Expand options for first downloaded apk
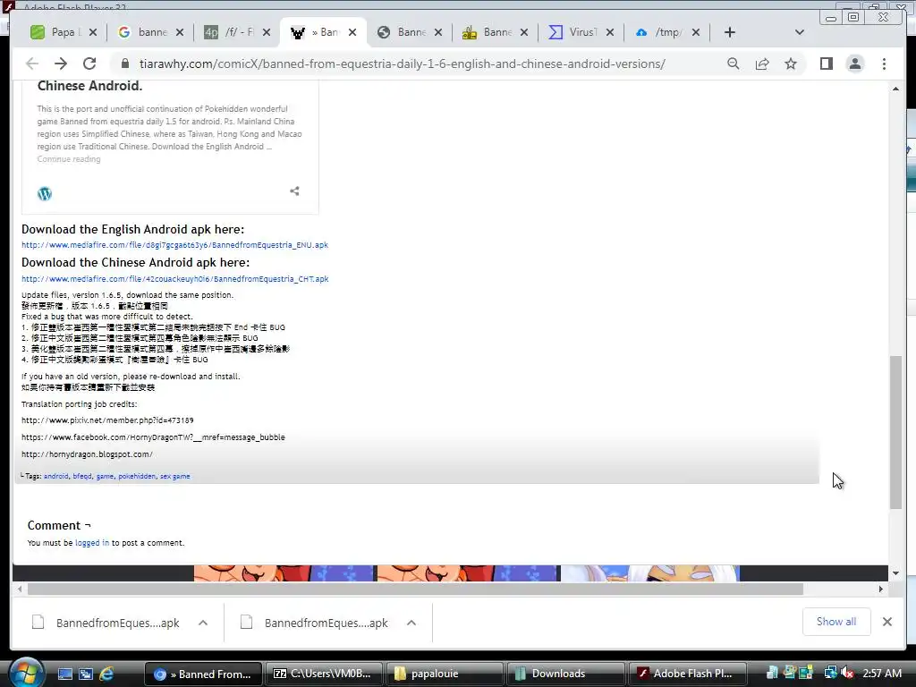Screen dimensions: 916x687 [203, 623]
